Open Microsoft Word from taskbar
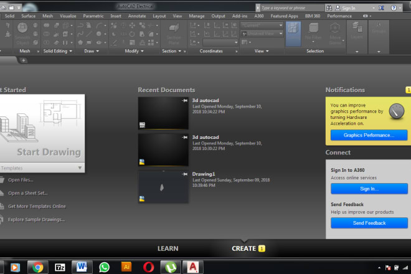Image resolution: width=411 pixels, height=274 pixels. coord(82,267)
